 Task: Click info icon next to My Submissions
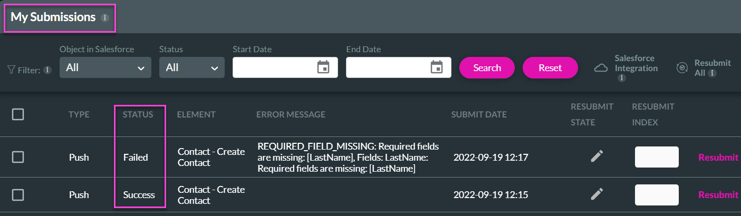coord(104,17)
